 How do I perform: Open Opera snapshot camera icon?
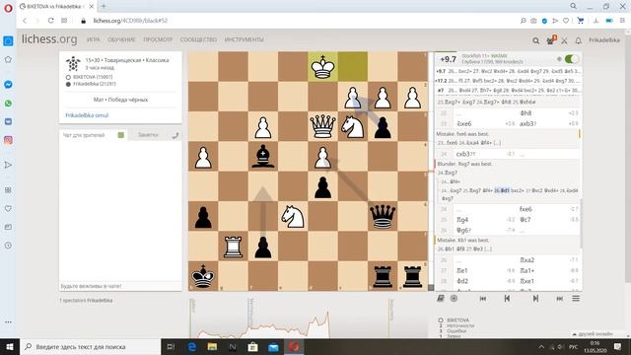(533, 21)
